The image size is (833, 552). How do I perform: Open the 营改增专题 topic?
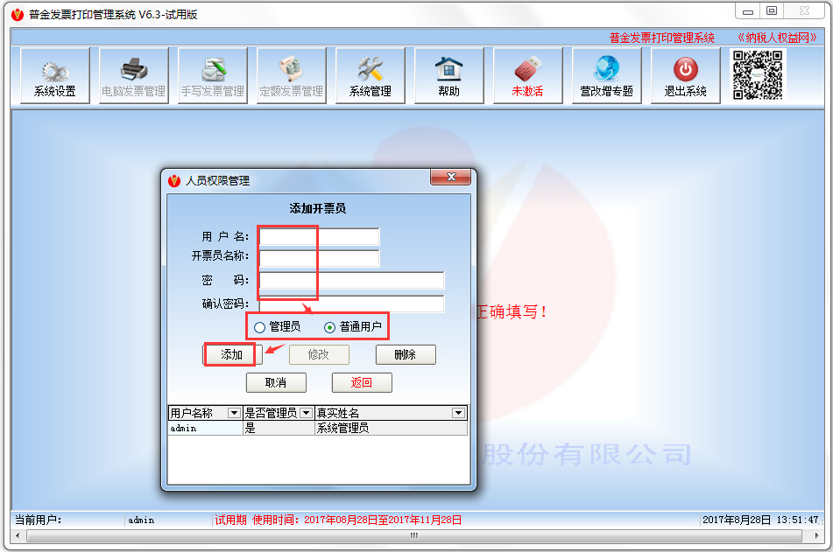605,75
